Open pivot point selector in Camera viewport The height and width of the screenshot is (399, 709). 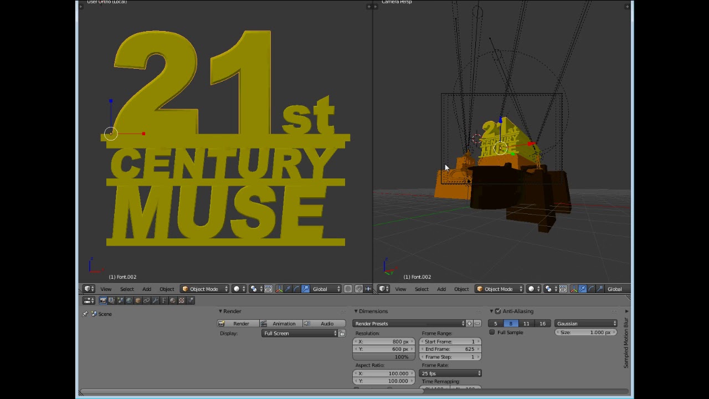[550, 289]
